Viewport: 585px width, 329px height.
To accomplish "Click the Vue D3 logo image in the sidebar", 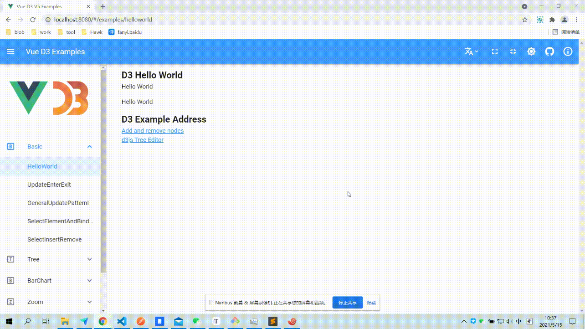I will click(x=48, y=97).
